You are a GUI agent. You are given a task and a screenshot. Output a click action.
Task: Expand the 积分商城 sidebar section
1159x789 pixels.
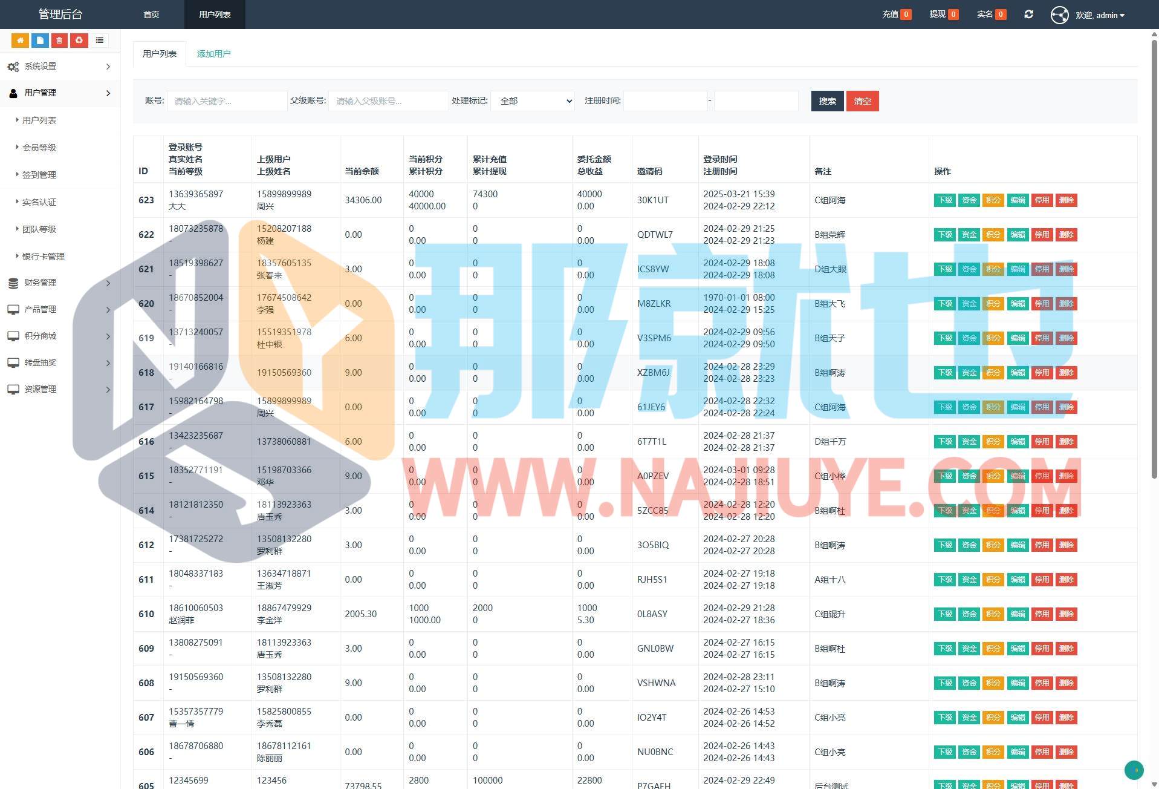point(60,336)
